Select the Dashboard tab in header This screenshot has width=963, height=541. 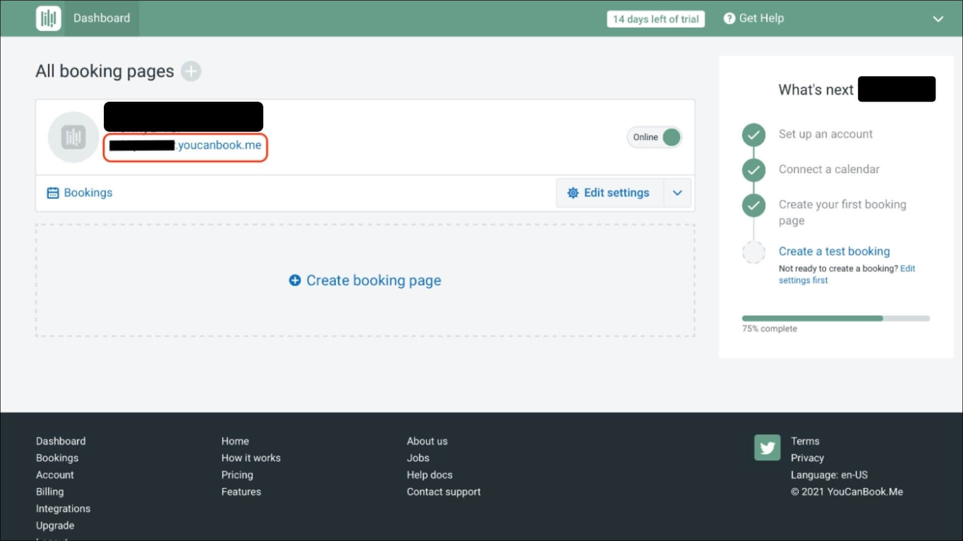click(101, 19)
